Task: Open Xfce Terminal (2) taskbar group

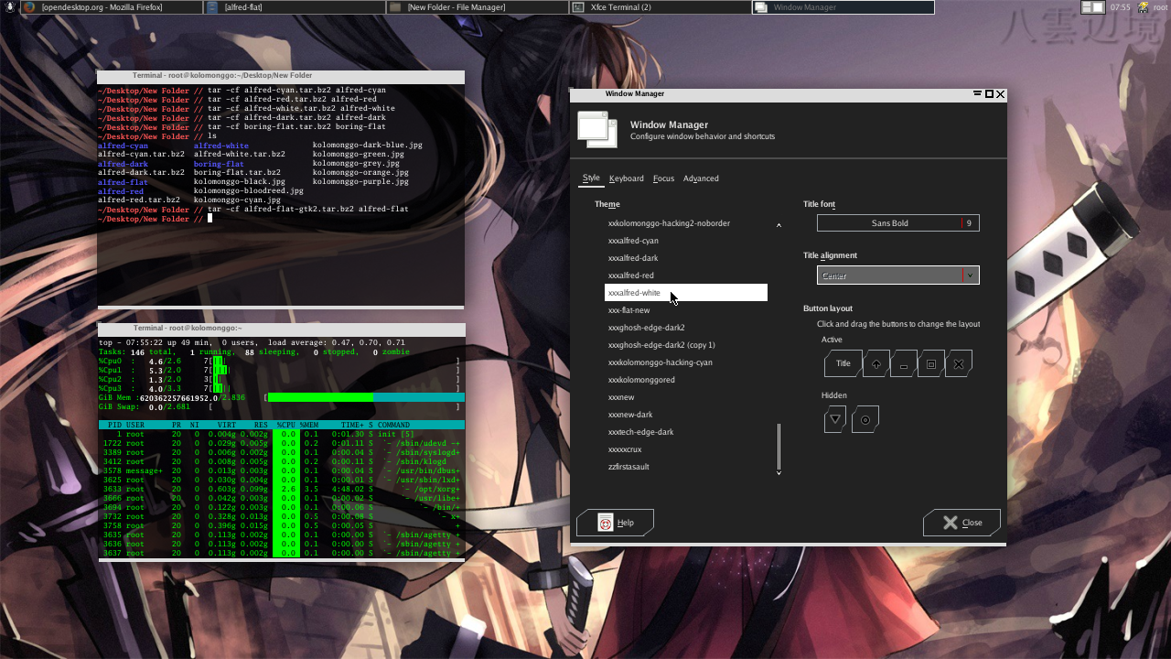Action: [x=660, y=7]
